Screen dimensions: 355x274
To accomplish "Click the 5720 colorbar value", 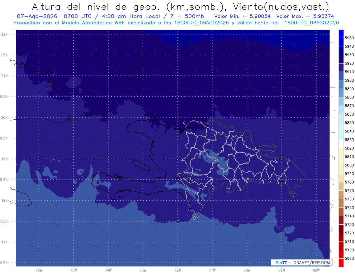I will pyautogui.click(x=349, y=233).
